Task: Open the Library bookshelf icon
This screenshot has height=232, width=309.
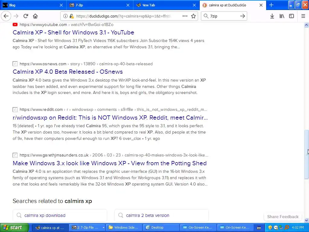Action: [282, 16]
